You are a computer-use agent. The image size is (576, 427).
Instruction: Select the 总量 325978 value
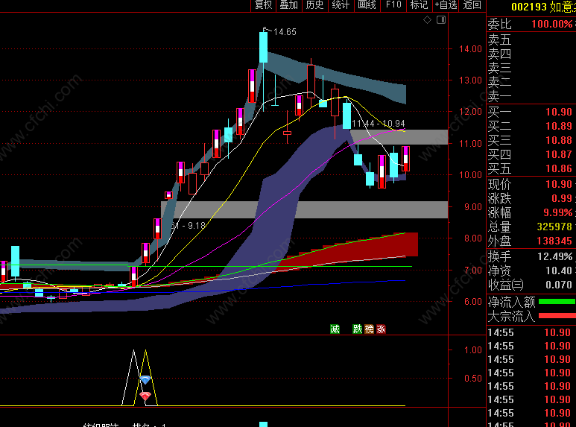(x=554, y=227)
